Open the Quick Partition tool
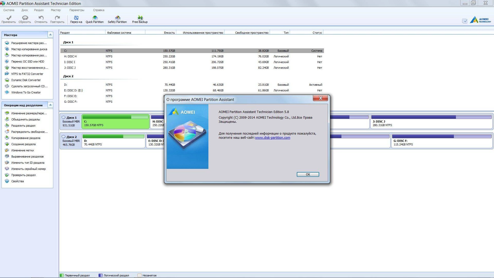 [x=95, y=19]
